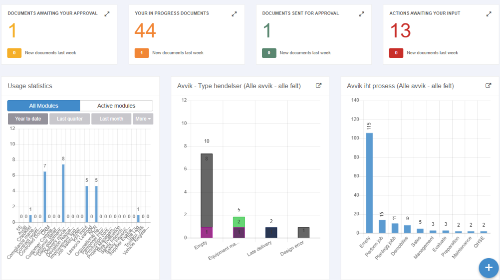Click the tall Empty bar labeled 115
The width and height of the screenshot is (500, 280).
369,183
